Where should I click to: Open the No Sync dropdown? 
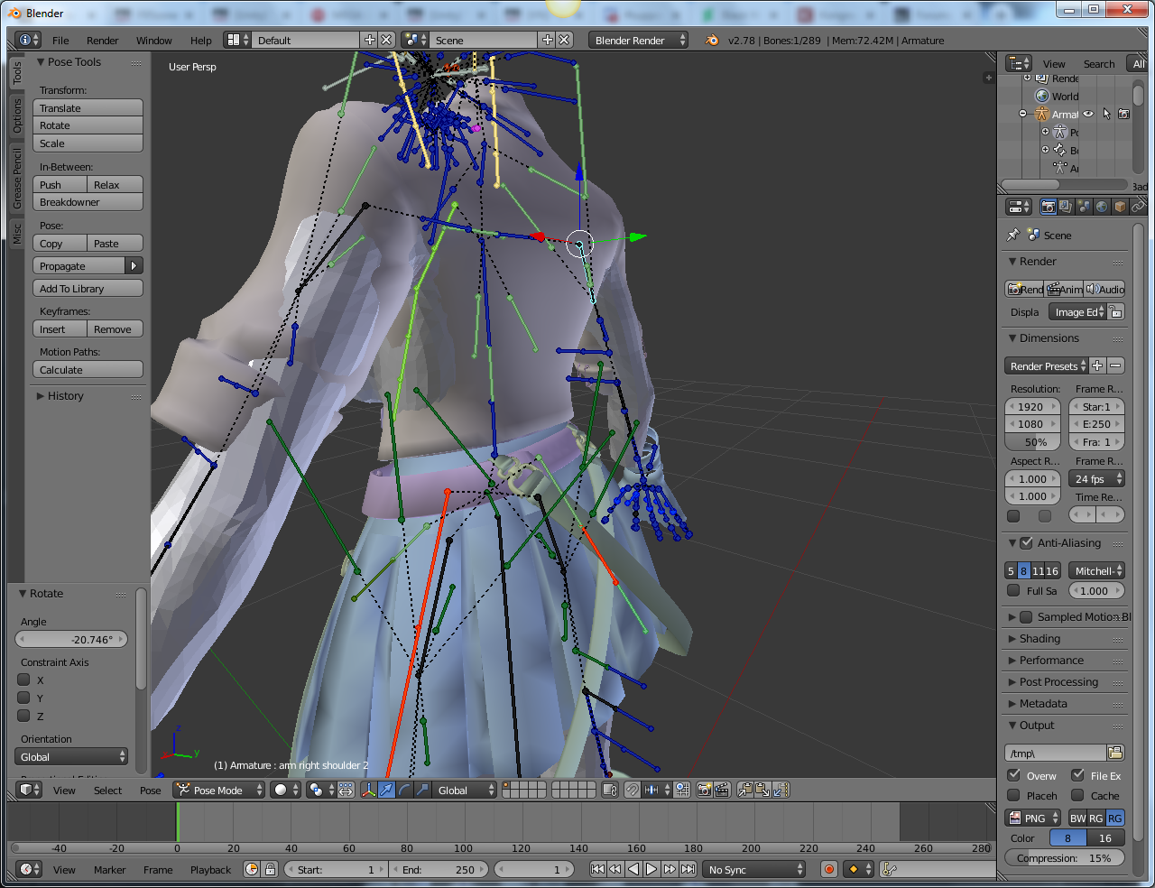[754, 869]
